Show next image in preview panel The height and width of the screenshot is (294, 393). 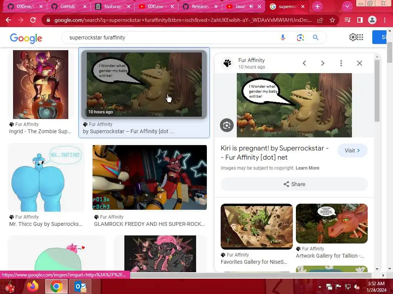323,63
